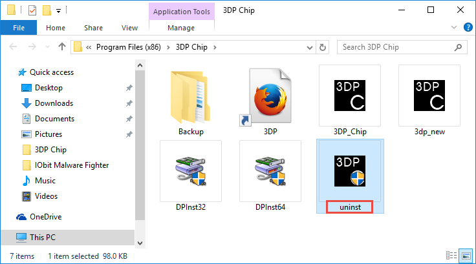
Task: Click Program Files (x86) in address bar
Action: (129, 47)
